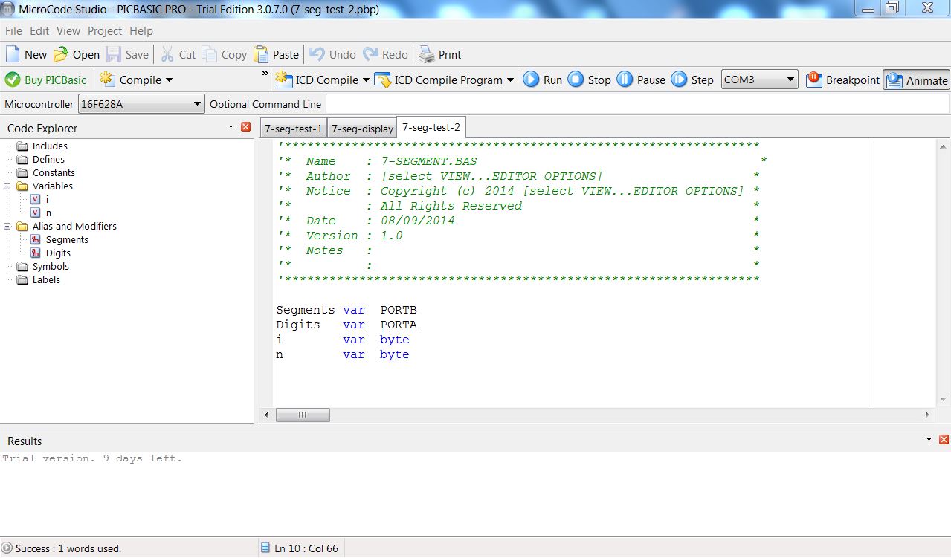The width and height of the screenshot is (951, 558).
Task: Open the Microcontroller 16F628A dropdown
Action: click(x=197, y=104)
